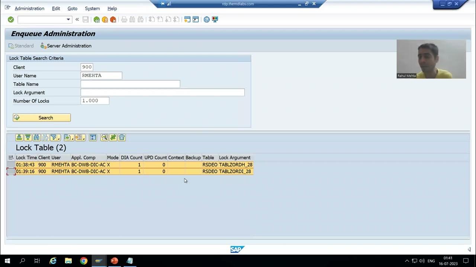The width and height of the screenshot is (476, 267).
Task: Click the Lock Argument input field
Action: [x=163, y=92]
